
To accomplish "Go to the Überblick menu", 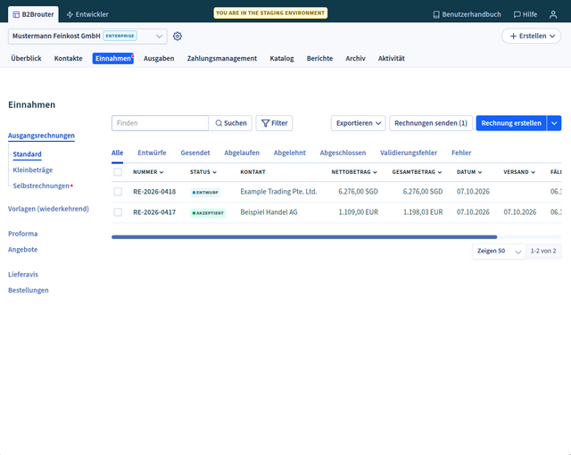I will tap(26, 58).
